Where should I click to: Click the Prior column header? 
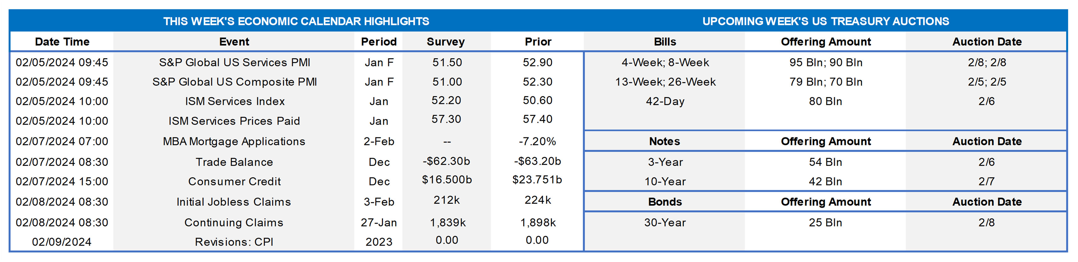coord(538,42)
